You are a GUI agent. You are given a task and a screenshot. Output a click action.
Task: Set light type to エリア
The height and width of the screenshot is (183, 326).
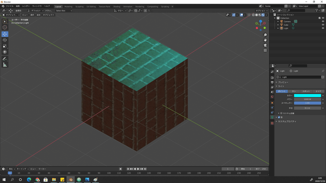tap(318, 91)
